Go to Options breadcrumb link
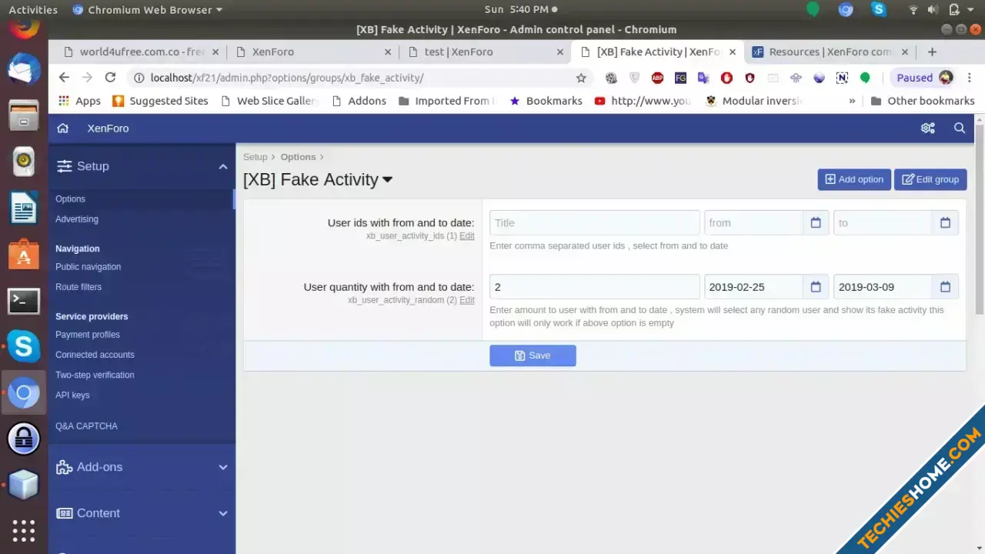Image resolution: width=985 pixels, height=554 pixels. point(298,157)
